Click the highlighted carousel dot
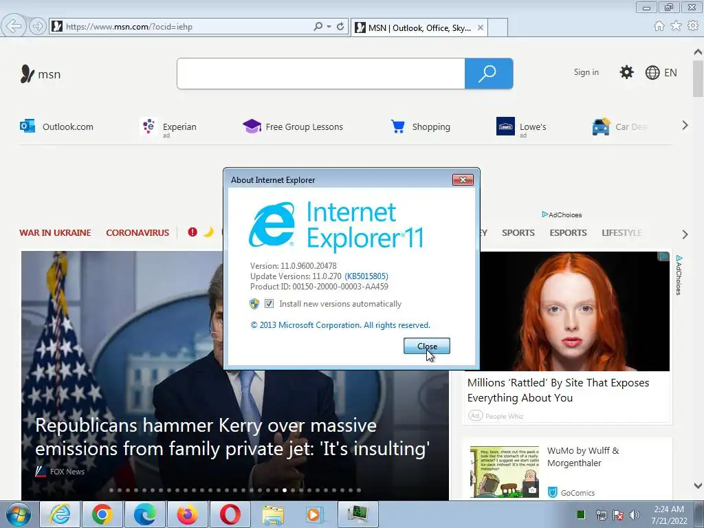This screenshot has width=704, height=528. click(x=285, y=490)
